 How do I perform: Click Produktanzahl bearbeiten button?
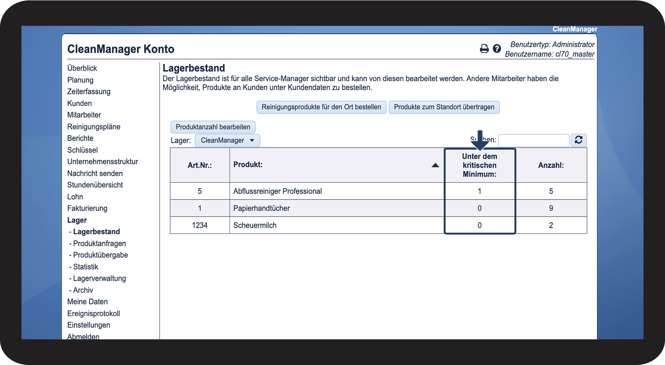pyautogui.click(x=213, y=127)
